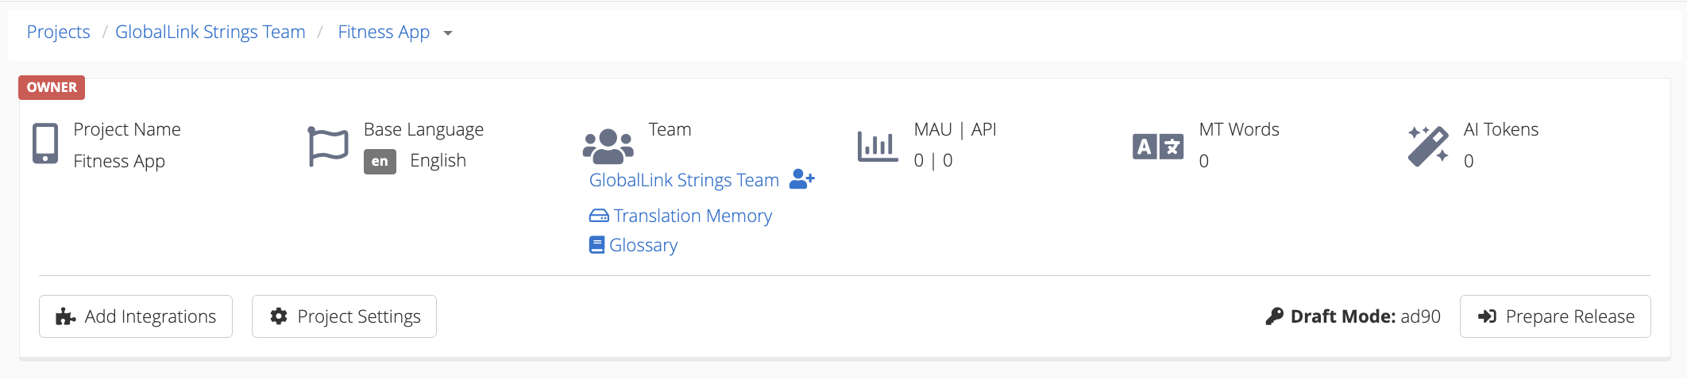Open the Glossary link
1687x379 pixels.
coord(643,245)
